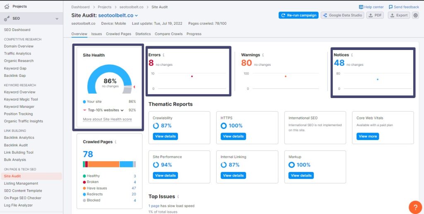
Task: Click the Notices count 48
Action: coord(339,63)
